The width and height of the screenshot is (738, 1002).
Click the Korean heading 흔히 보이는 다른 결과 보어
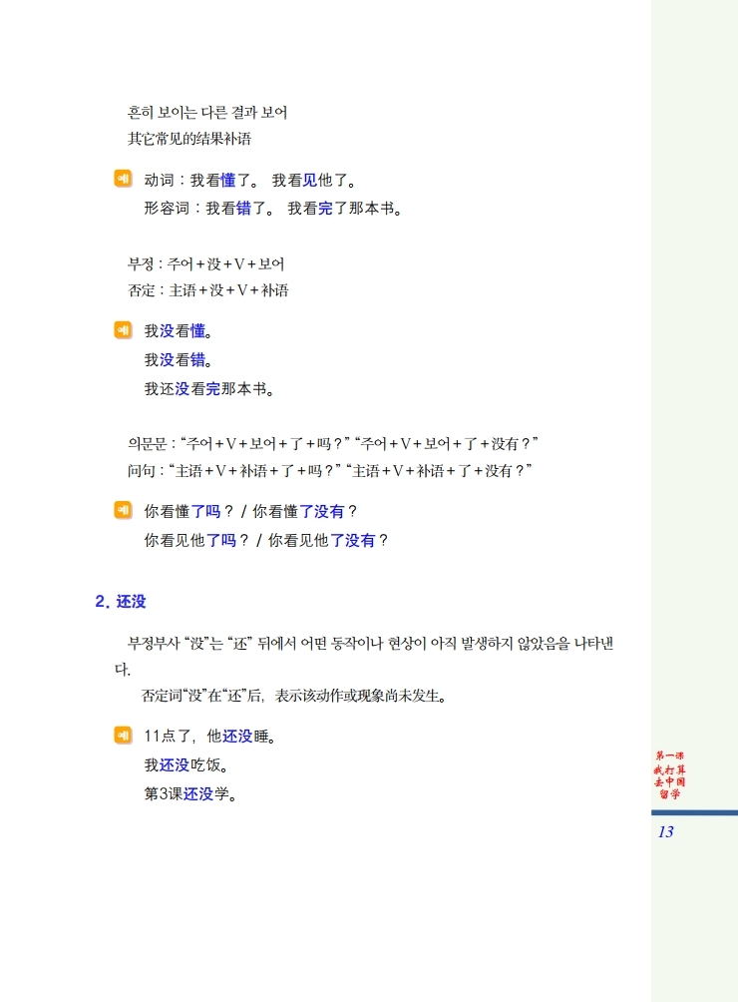(x=207, y=113)
